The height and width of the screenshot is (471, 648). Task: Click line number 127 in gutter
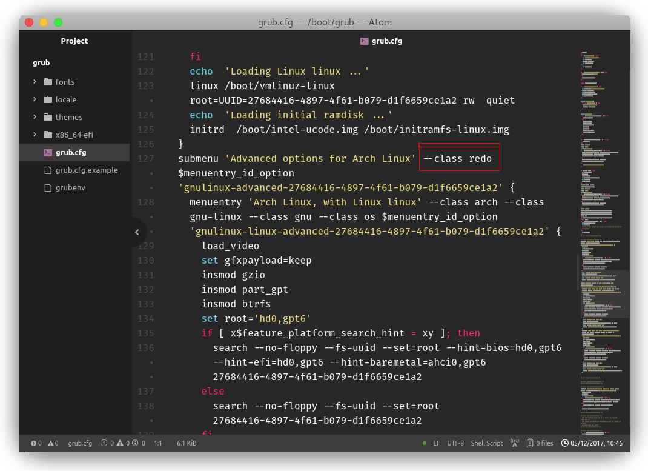pos(145,159)
